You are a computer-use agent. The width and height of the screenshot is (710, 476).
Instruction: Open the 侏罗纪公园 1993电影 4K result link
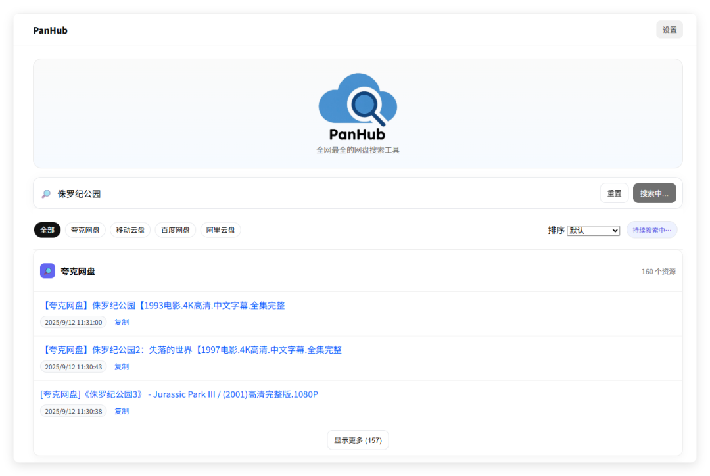pyautogui.click(x=162, y=306)
